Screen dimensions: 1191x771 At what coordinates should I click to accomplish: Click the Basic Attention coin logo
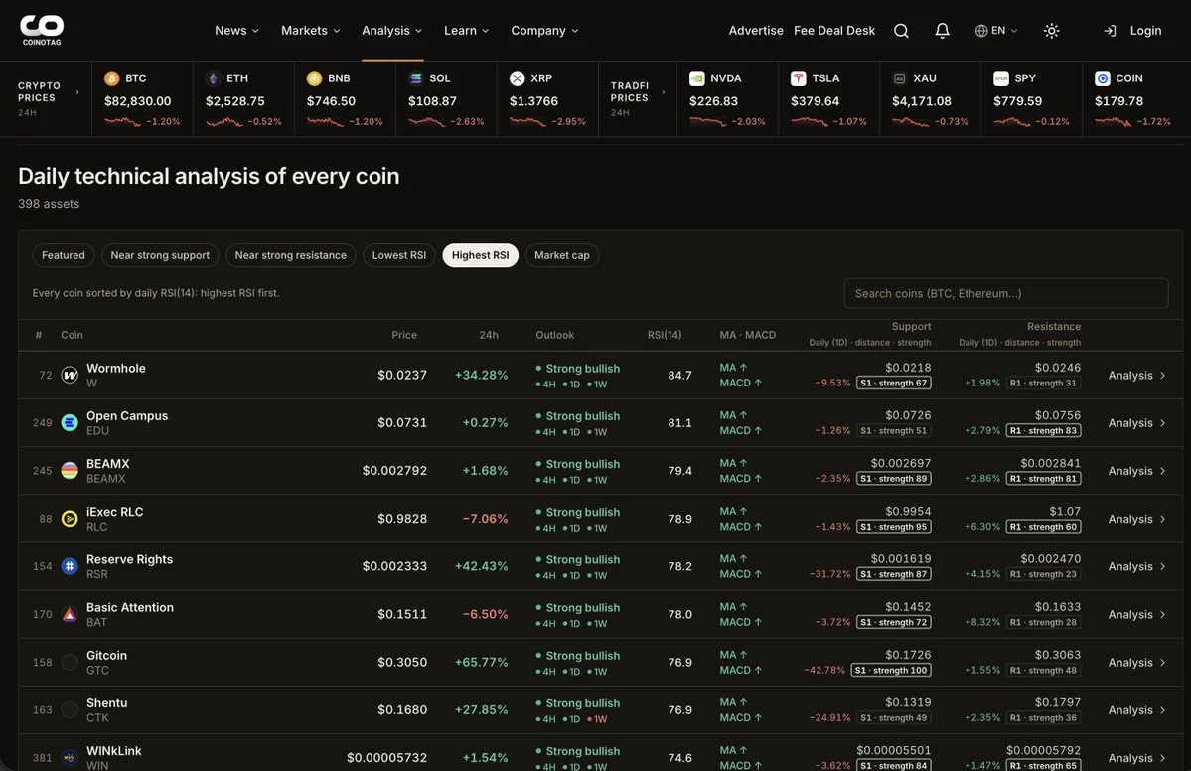(70, 615)
